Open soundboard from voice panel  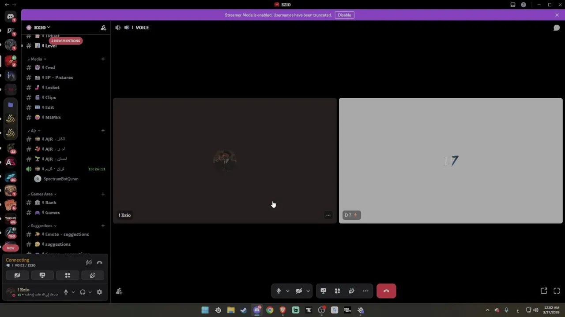(93, 276)
